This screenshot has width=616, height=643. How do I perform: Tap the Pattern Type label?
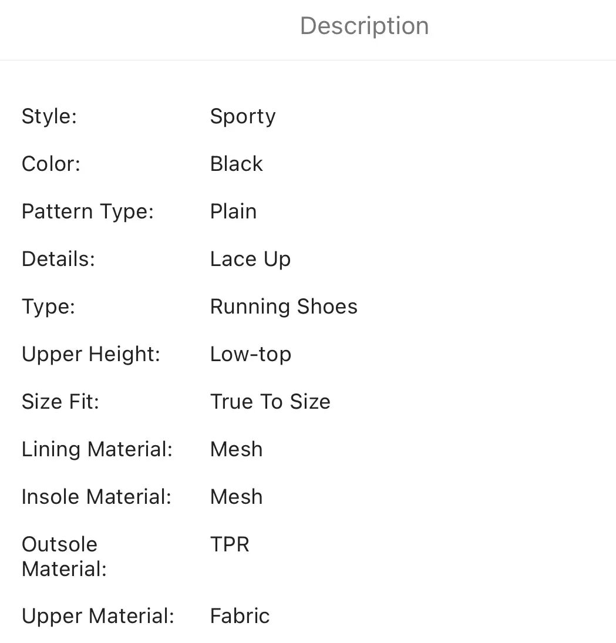[87, 211]
